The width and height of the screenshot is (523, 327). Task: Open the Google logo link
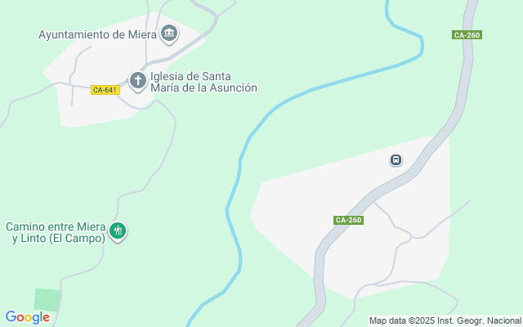28,317
